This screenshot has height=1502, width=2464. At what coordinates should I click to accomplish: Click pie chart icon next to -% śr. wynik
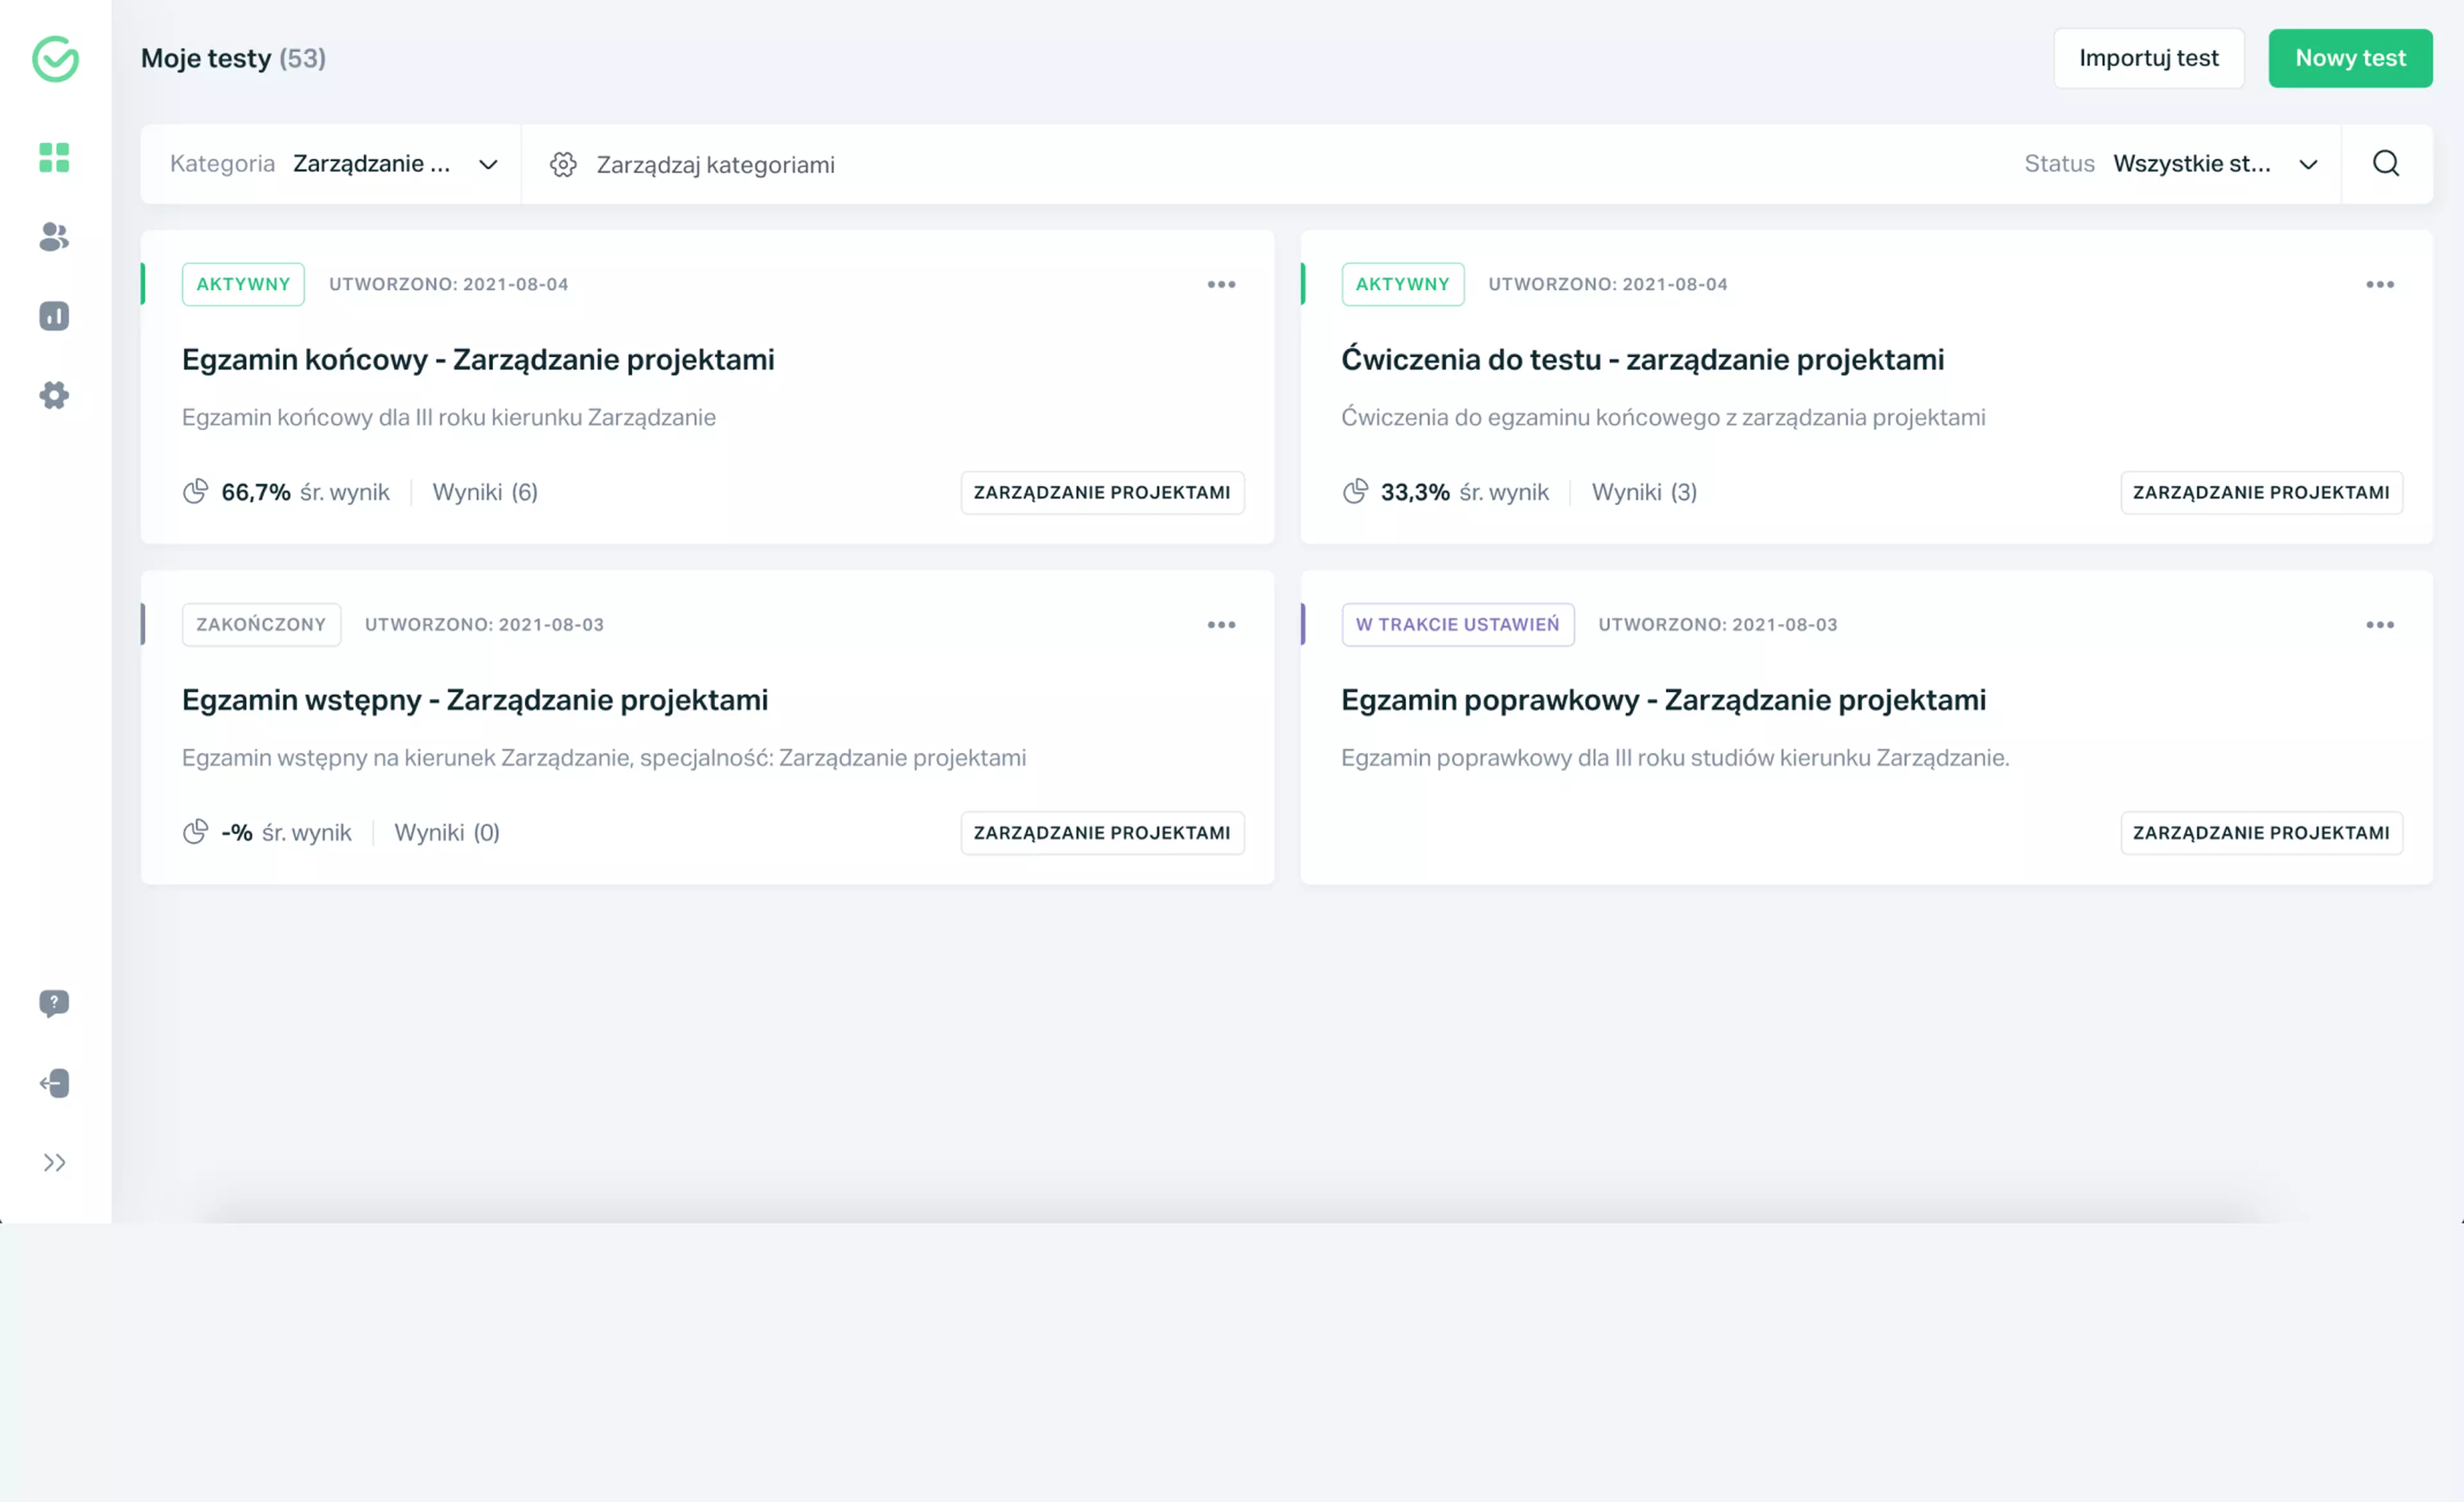(195, 832)
